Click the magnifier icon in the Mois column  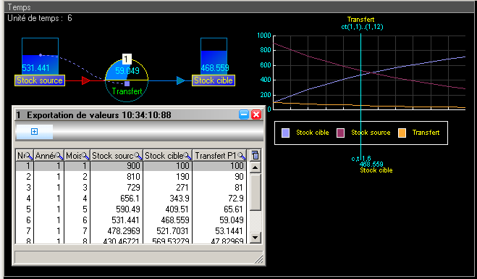86,156
